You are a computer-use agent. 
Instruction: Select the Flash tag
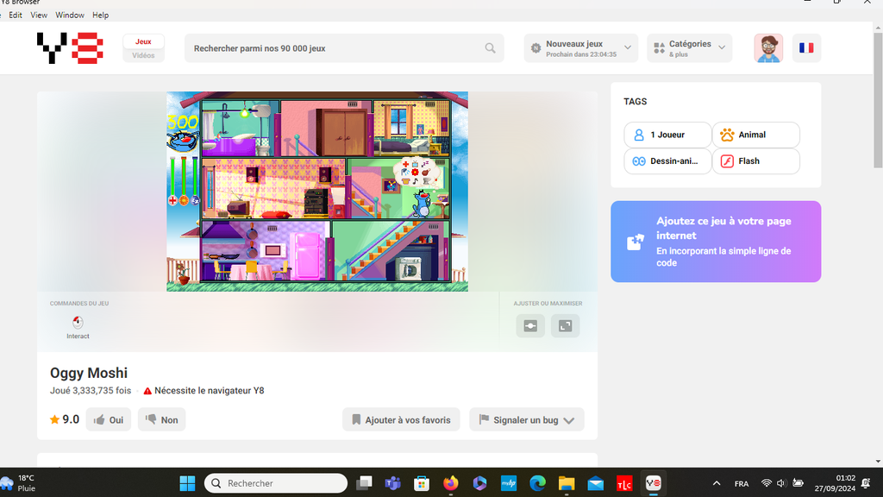(755, 161)
